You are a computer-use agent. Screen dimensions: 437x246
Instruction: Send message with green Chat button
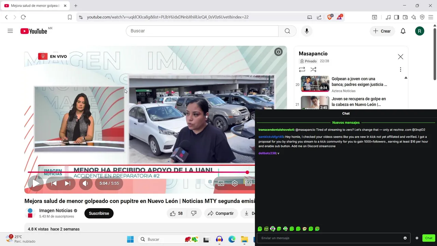tap(429, 238)
